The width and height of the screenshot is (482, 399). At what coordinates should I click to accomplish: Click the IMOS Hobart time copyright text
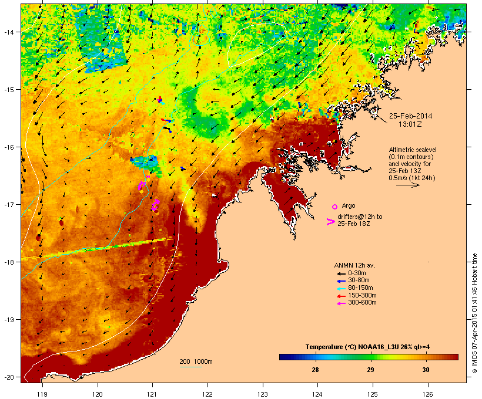(x=474, y=313)
